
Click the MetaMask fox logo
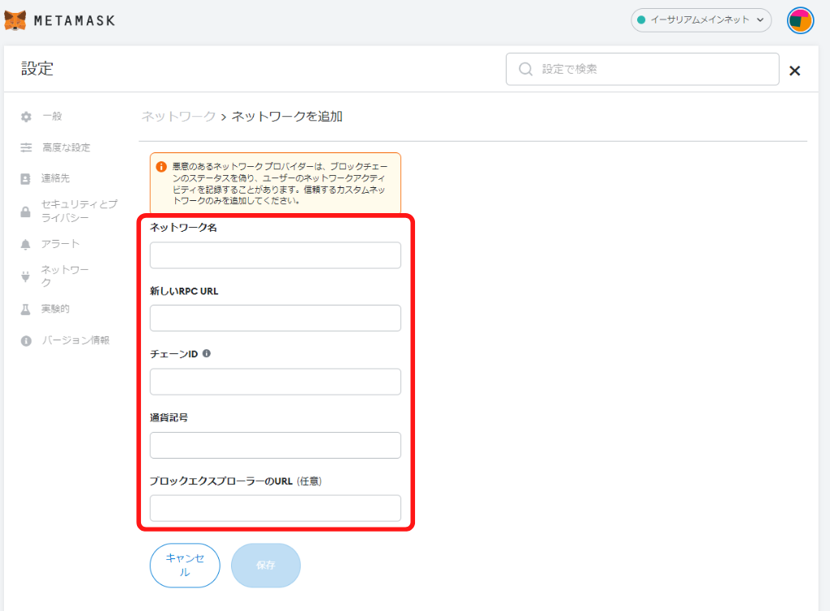(15, 20)
